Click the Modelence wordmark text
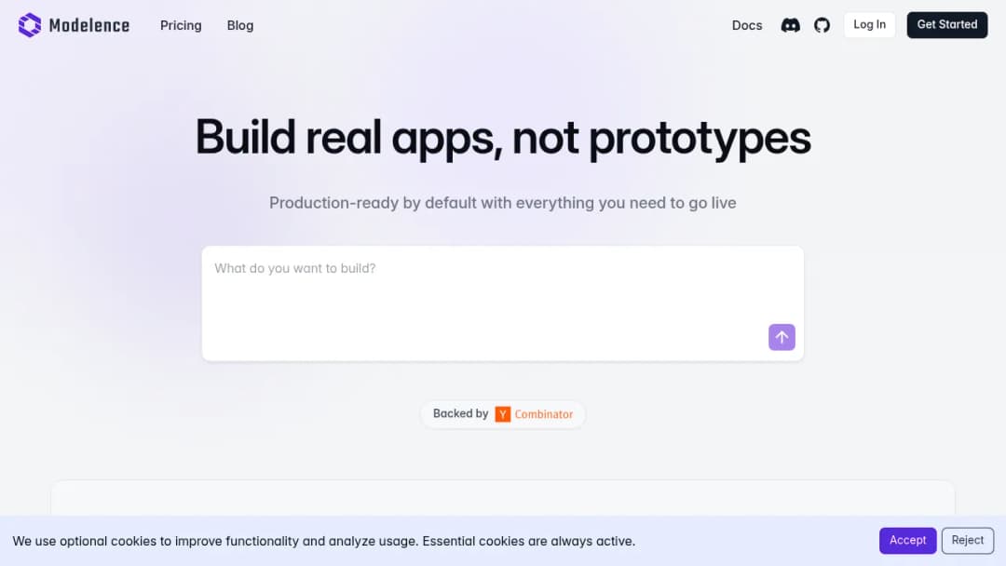Viewport: 1006px width, 566px height. [89, 26]
